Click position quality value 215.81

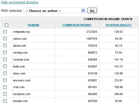click(x=118, y=80)
